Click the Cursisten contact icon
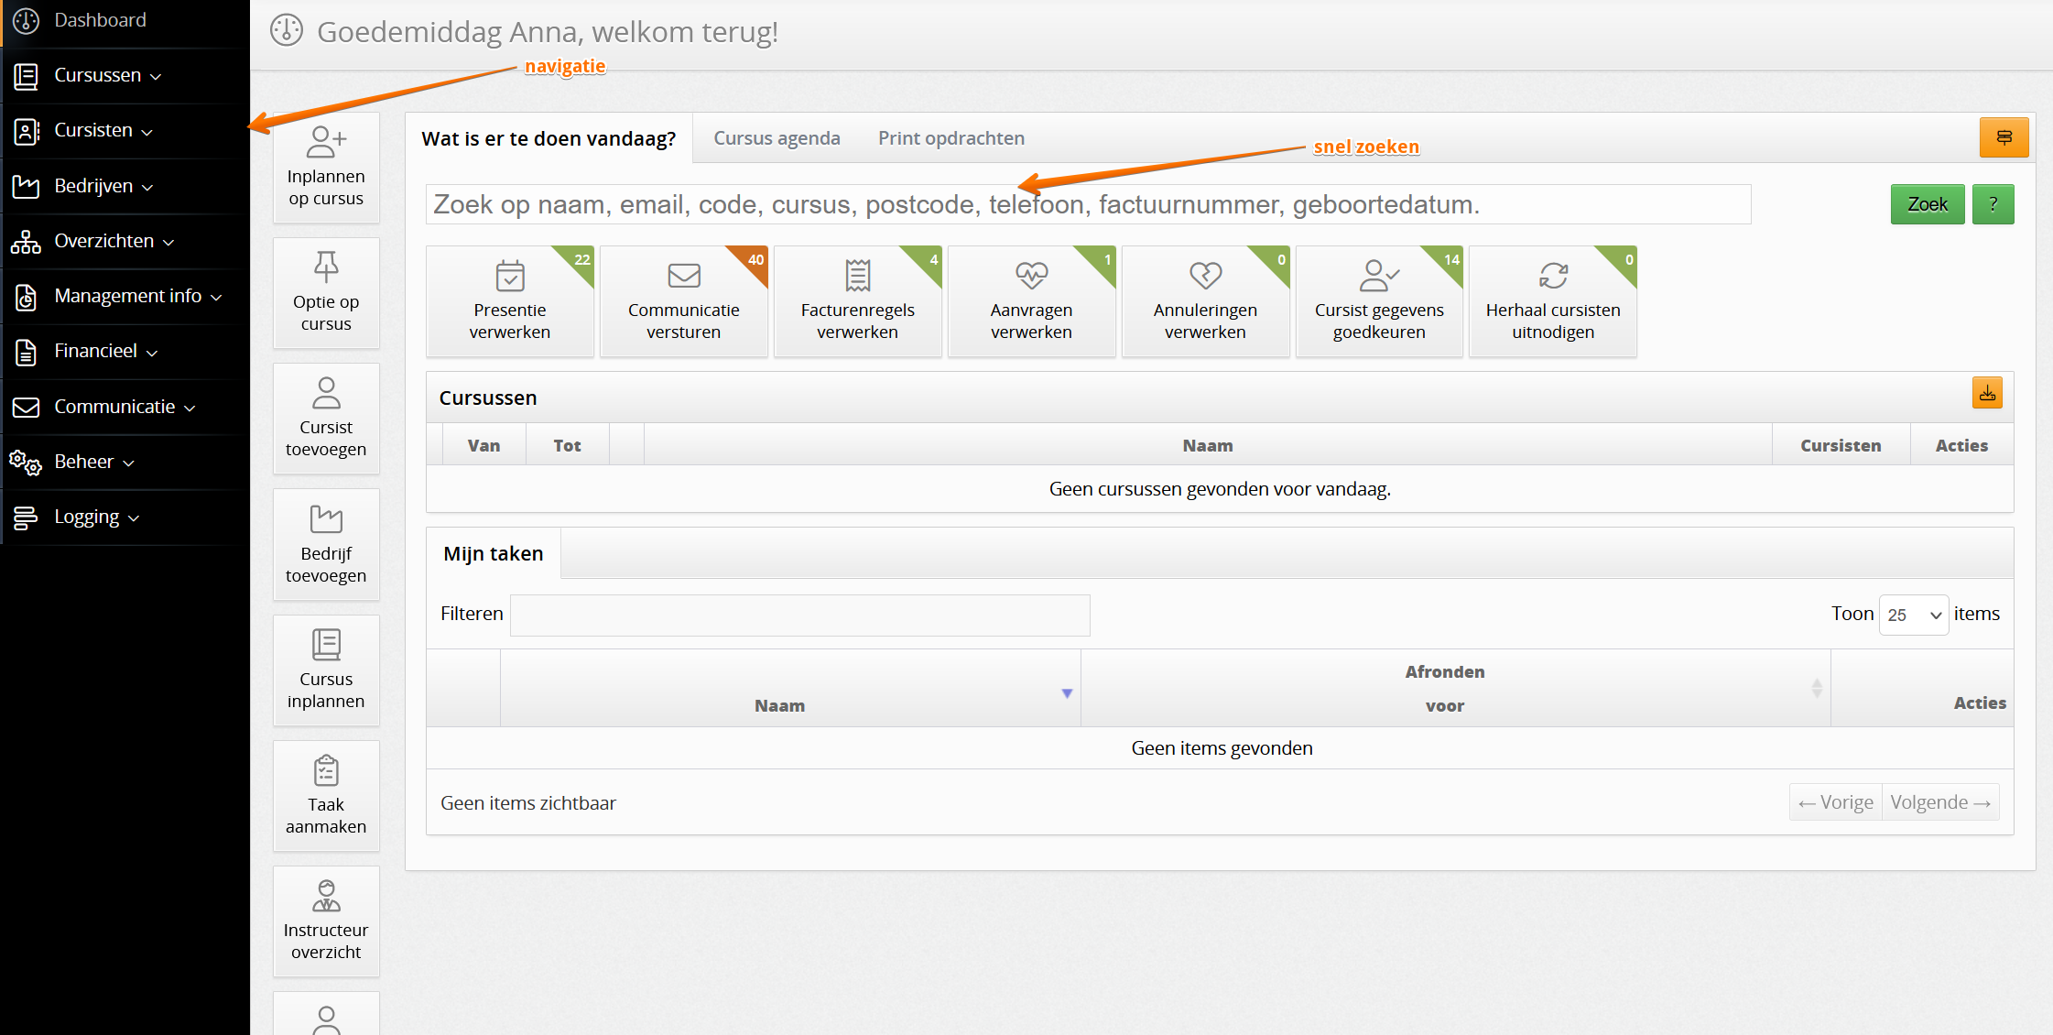Screen dimensions: 2053x1035 click(x=26, y=131)
